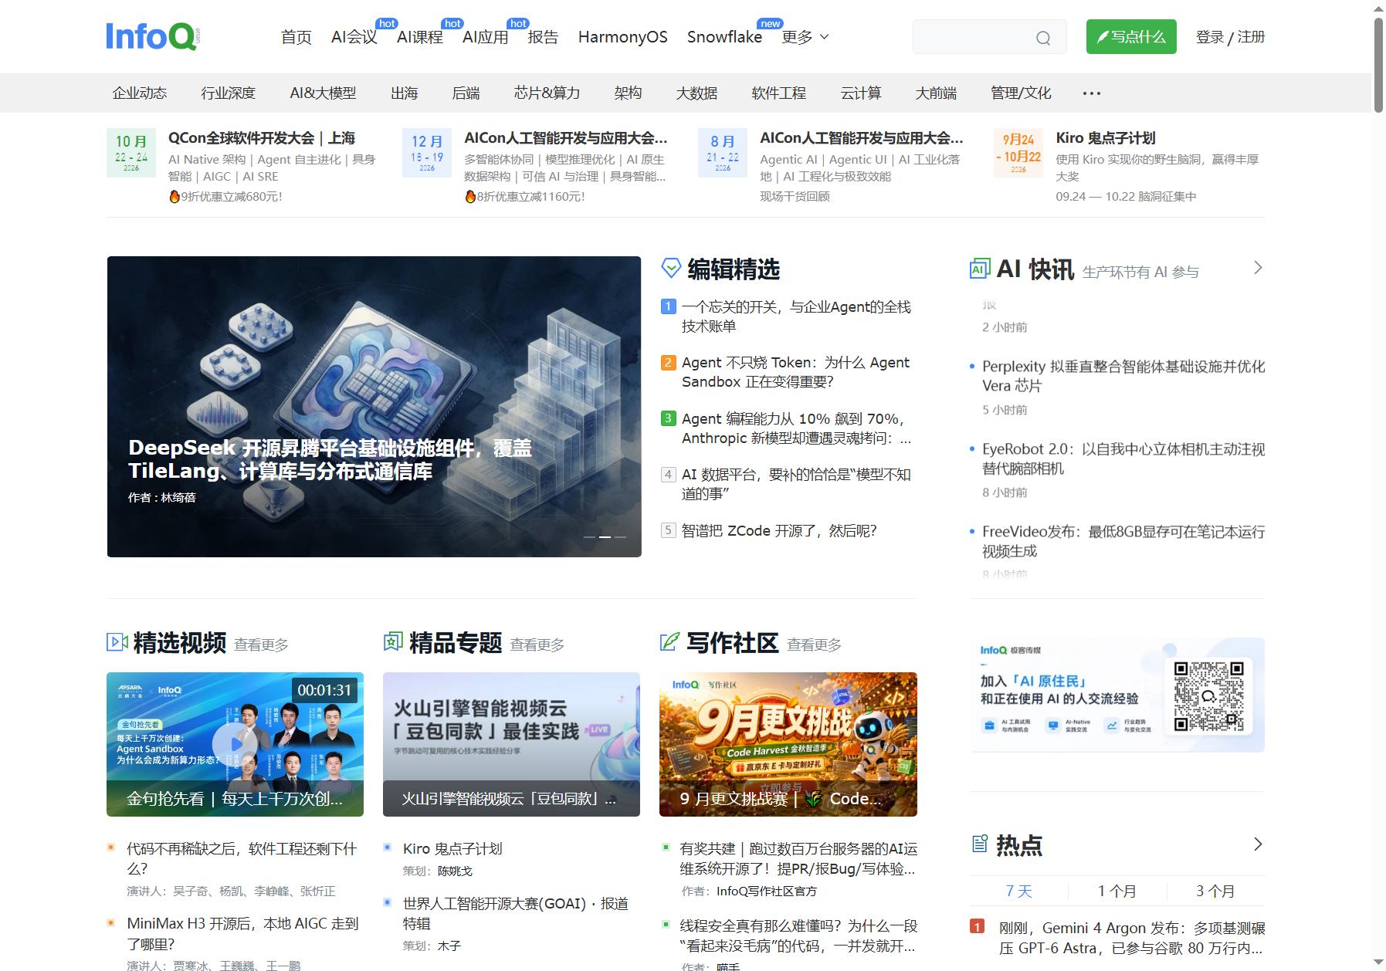Expand the 更多 dropdown menu
1386x971 pixels.
click(x=805, y=37)
